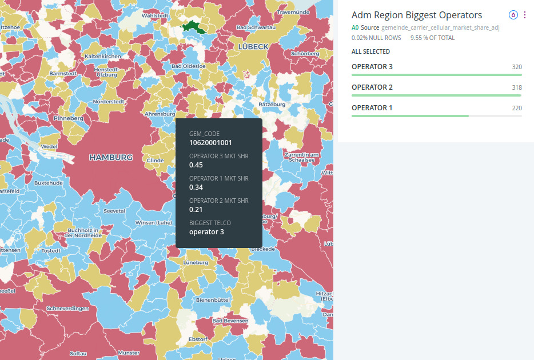This screenshot has width=534, height=360.
Task: Click the Schneverdingen label on the map
Action: pyautogui.click(x=67, y=309)
